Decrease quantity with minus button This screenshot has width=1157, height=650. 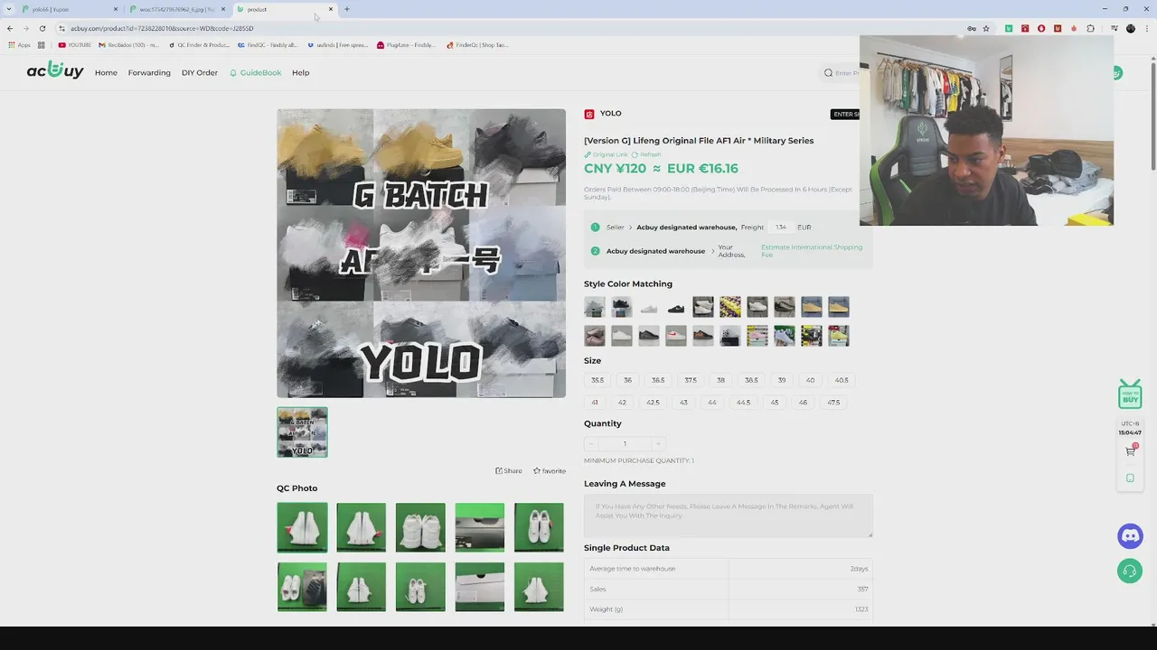click(590, 443)
